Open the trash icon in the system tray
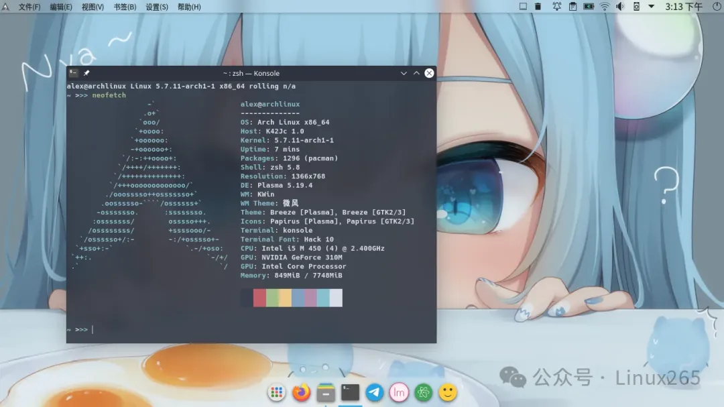724x407 pixels. (538, 7)
